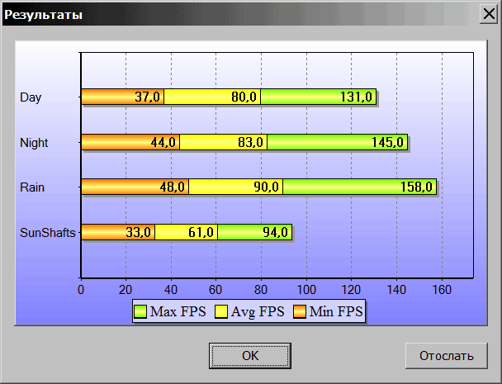This screenshot has height=384, width=502.
Task: Click the Rain category axis label
Action: tap(32, 187)
